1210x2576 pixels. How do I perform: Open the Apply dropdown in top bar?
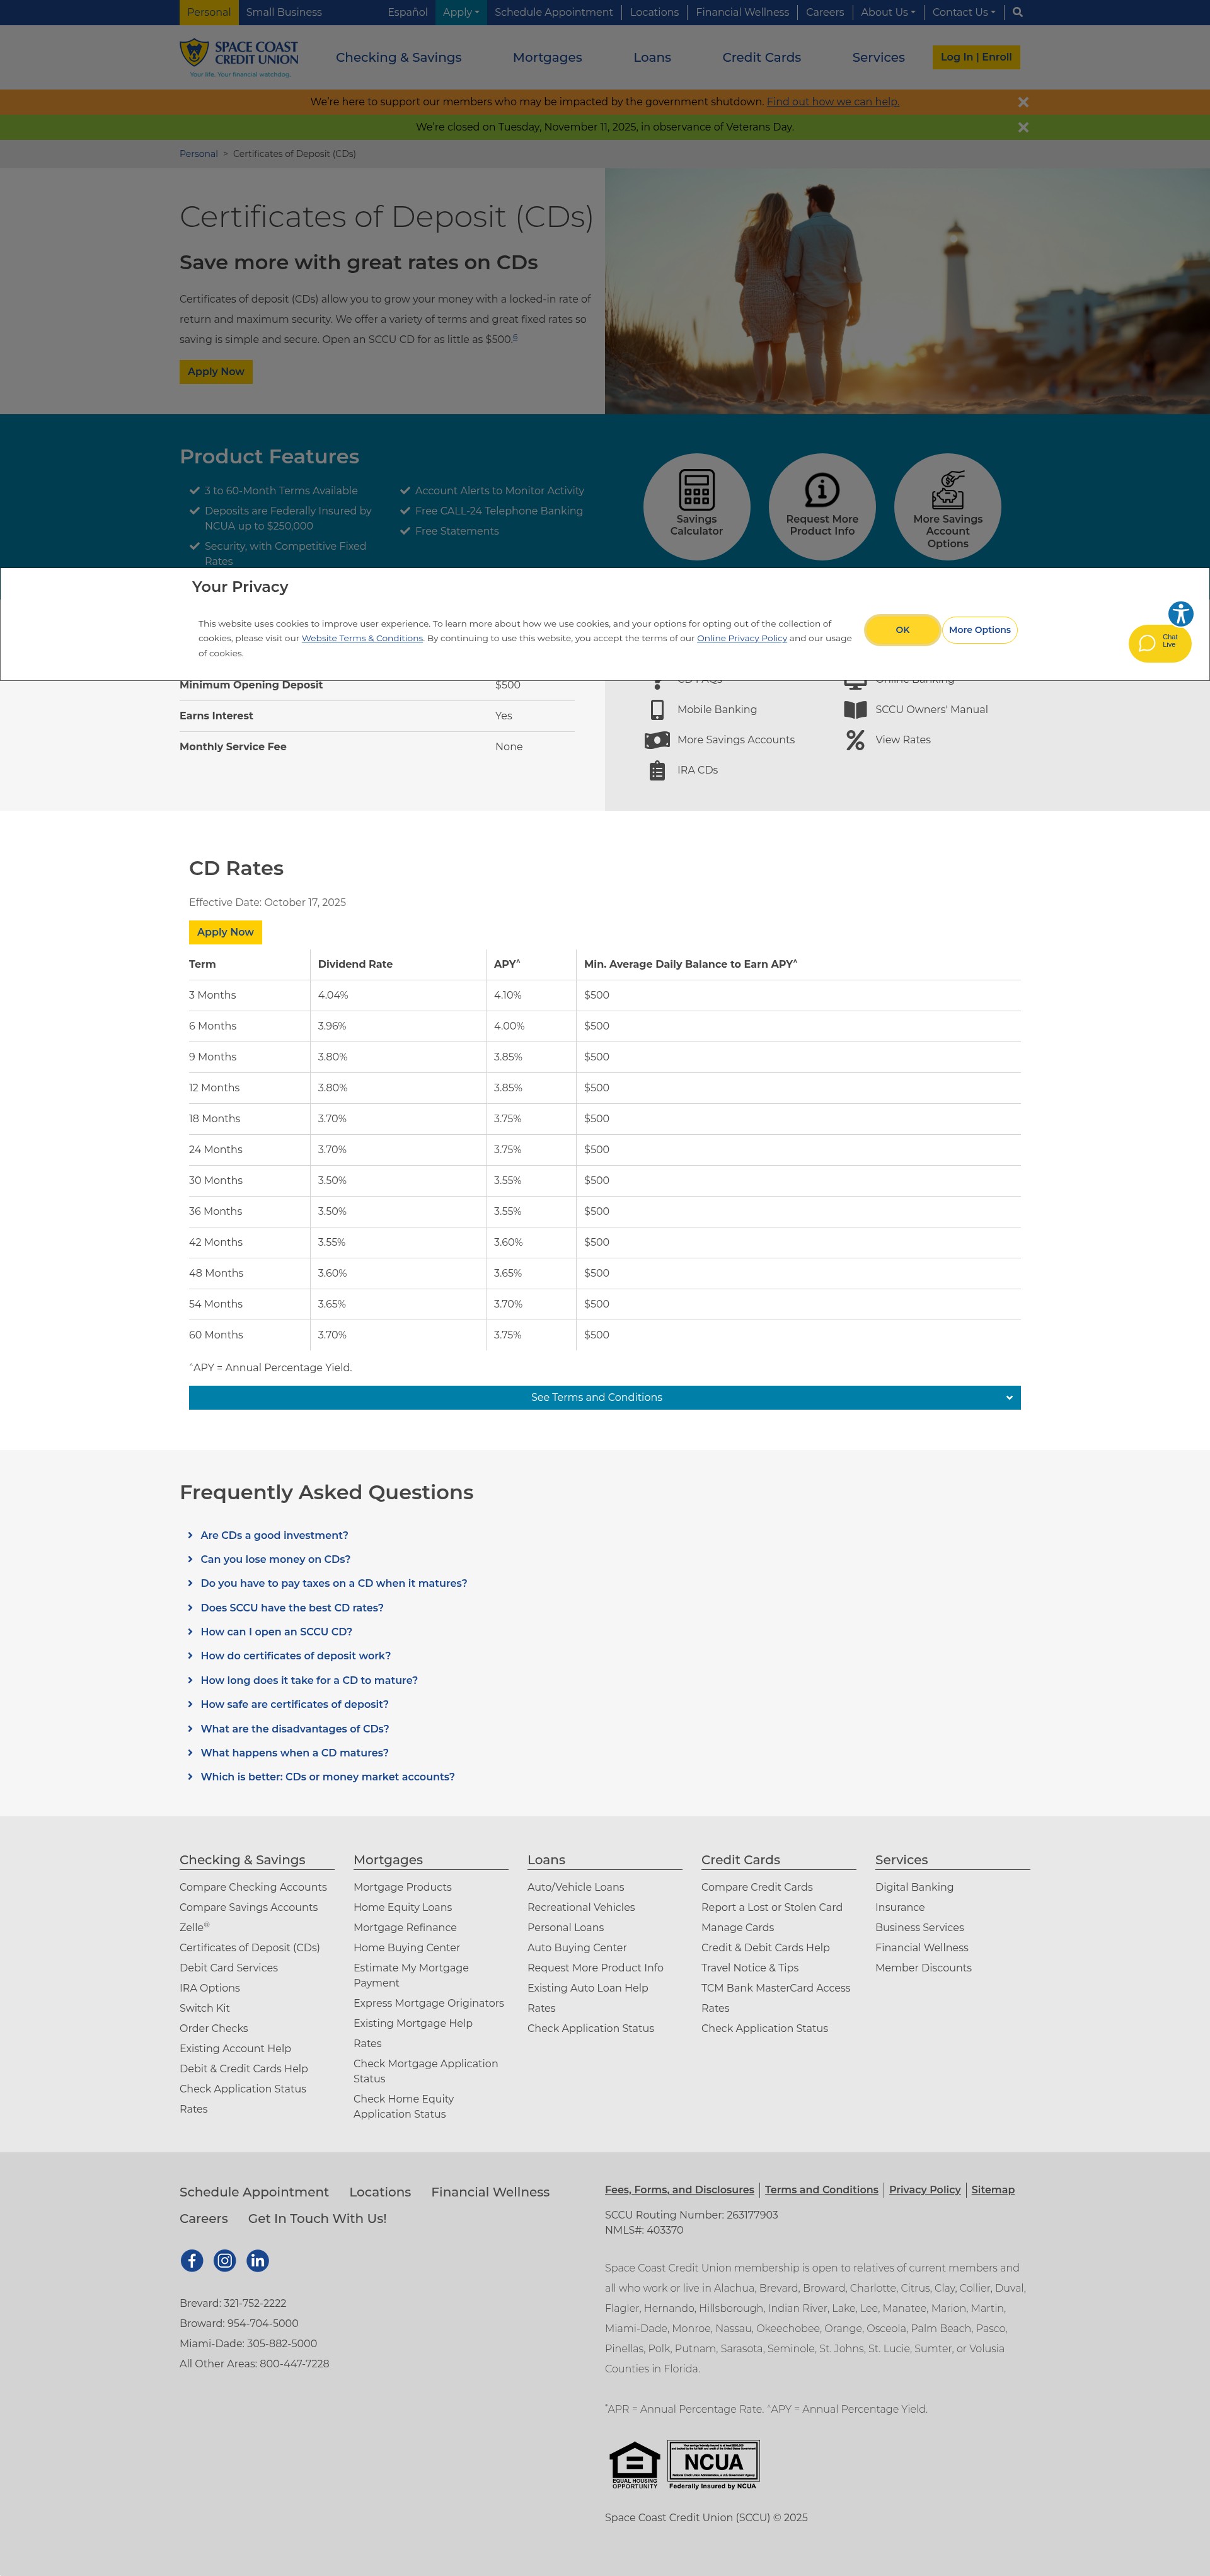click(461, 12)
